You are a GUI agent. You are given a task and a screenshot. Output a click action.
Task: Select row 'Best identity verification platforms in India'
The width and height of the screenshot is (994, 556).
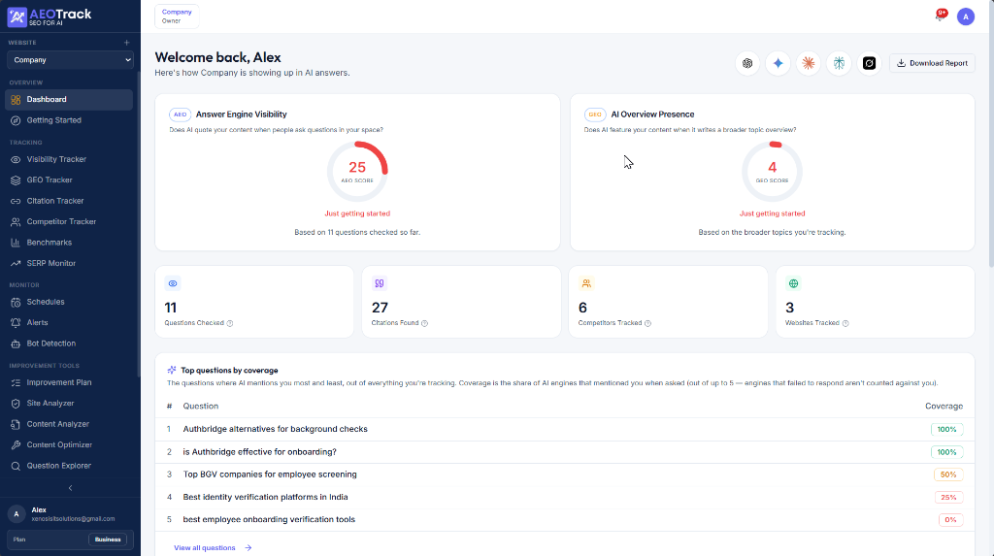click(x=565, y=497)
